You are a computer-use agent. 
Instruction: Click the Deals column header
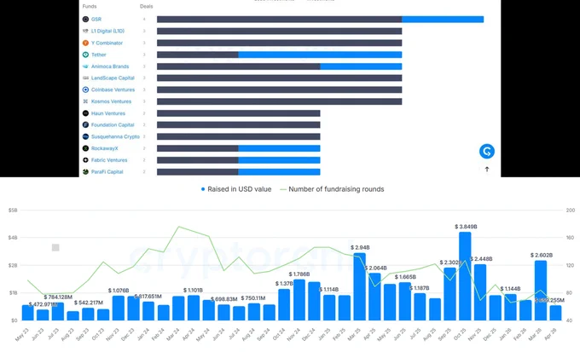[147, 6]
